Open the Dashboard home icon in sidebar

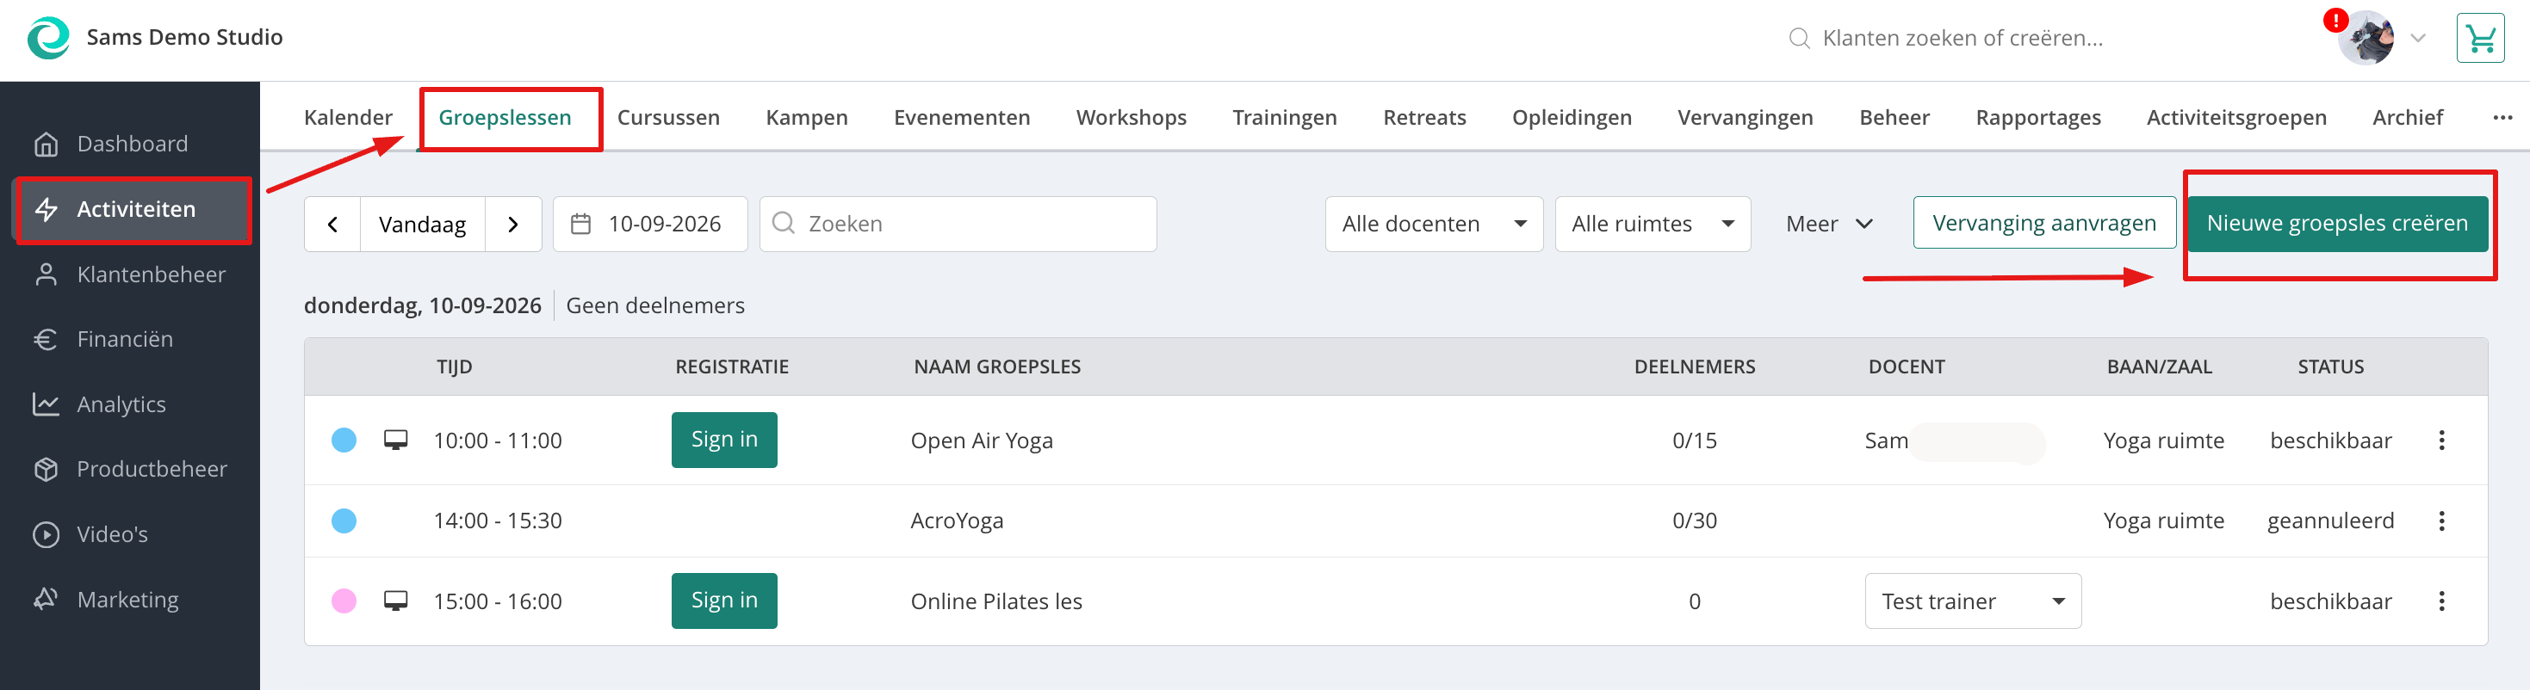[x=47, y=145]
